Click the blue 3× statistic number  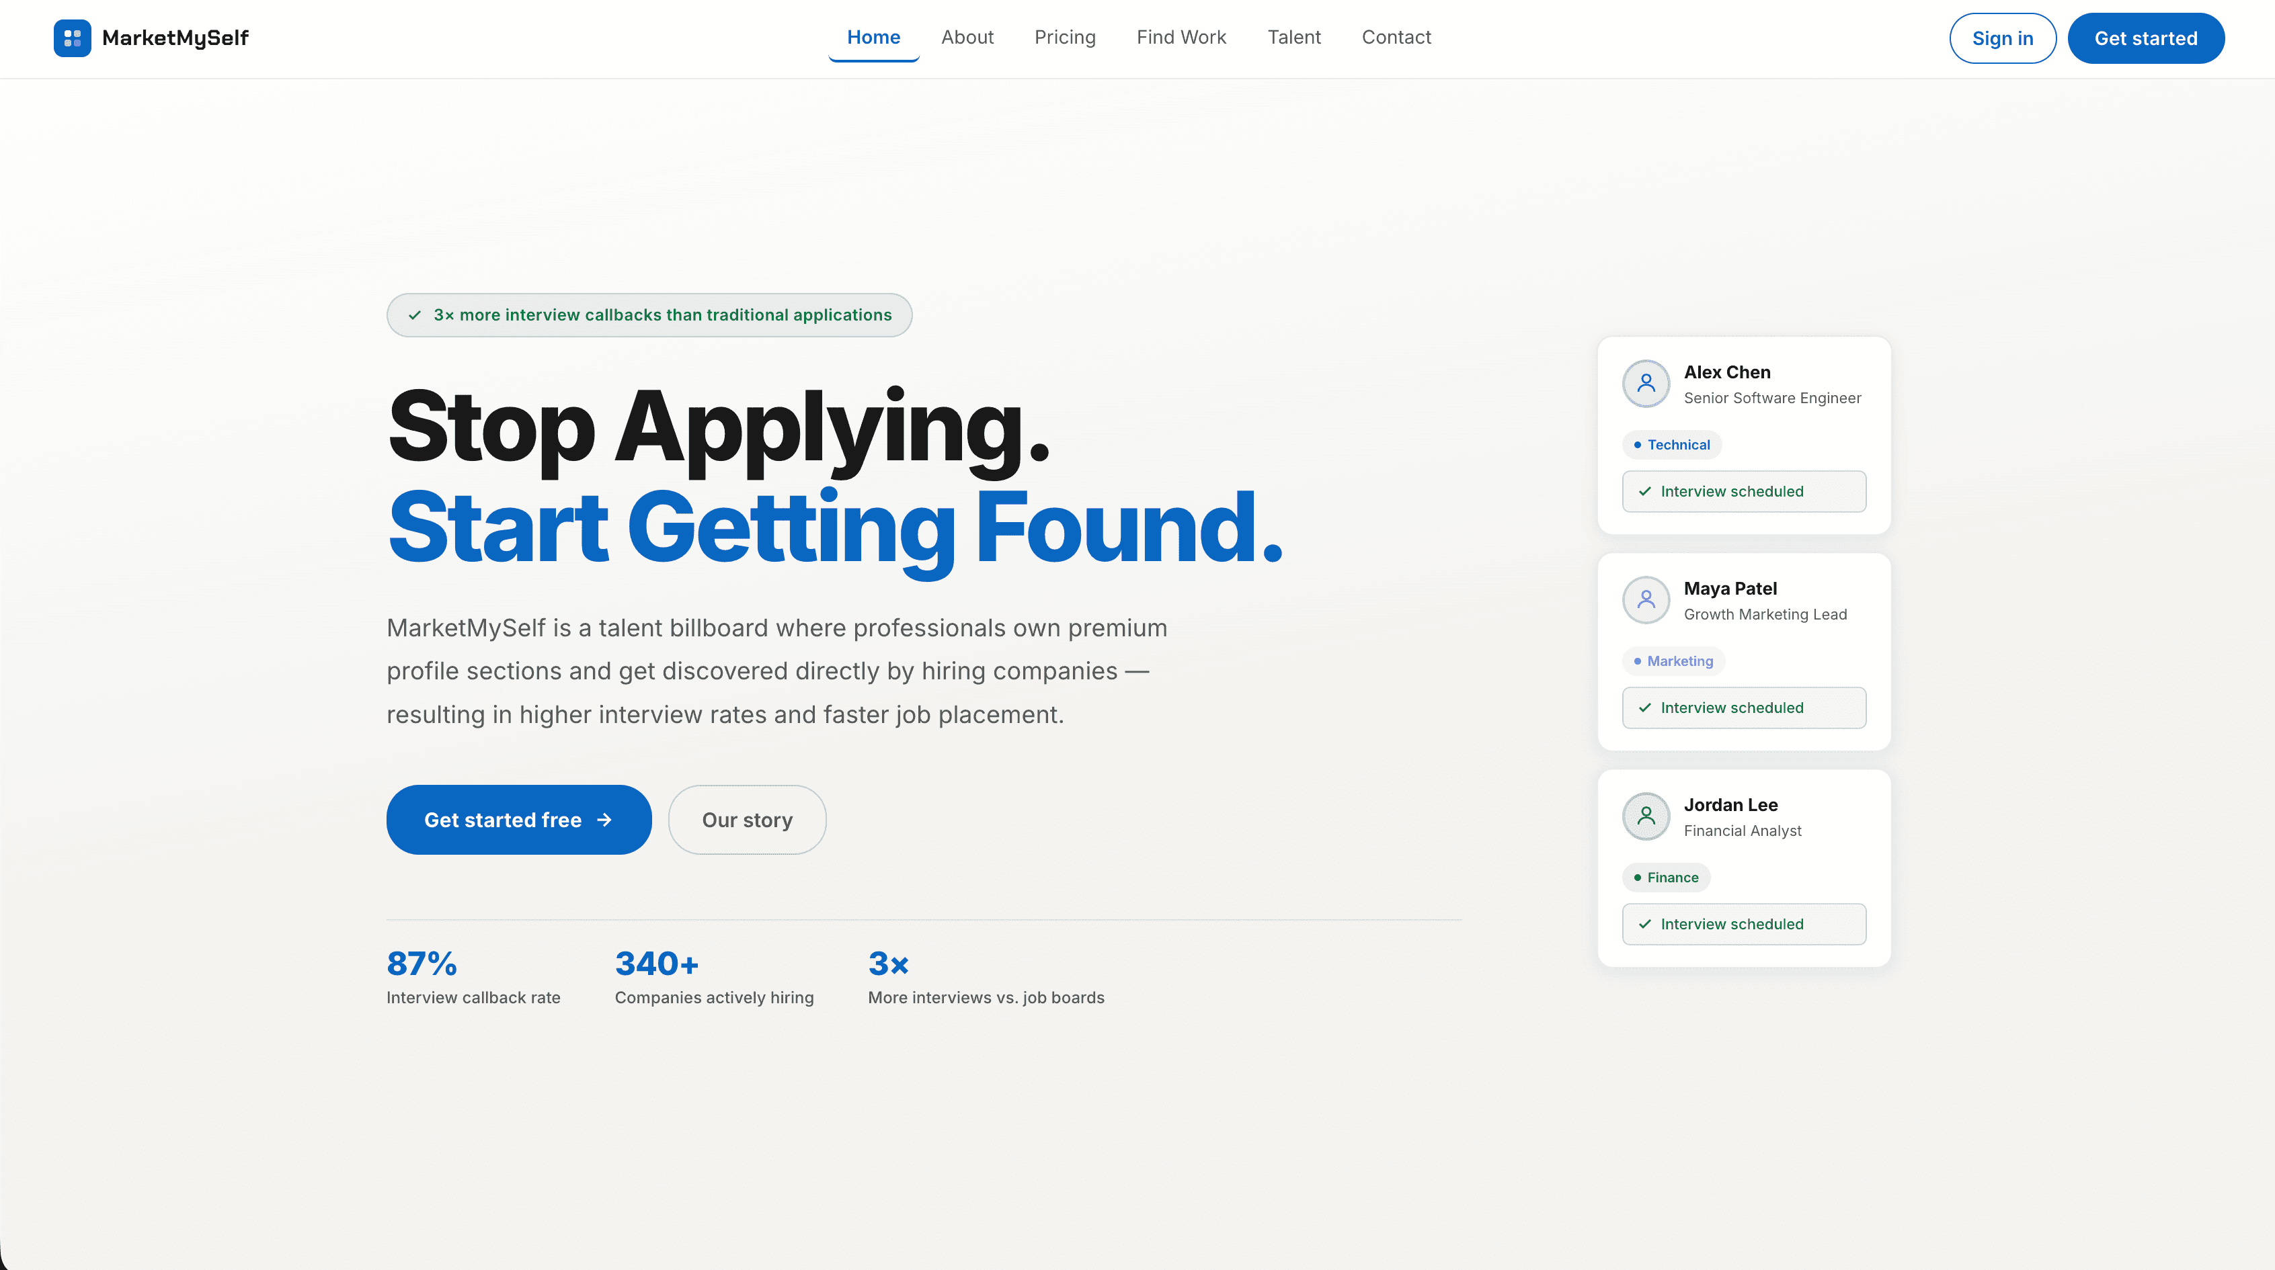click(887, 963)
